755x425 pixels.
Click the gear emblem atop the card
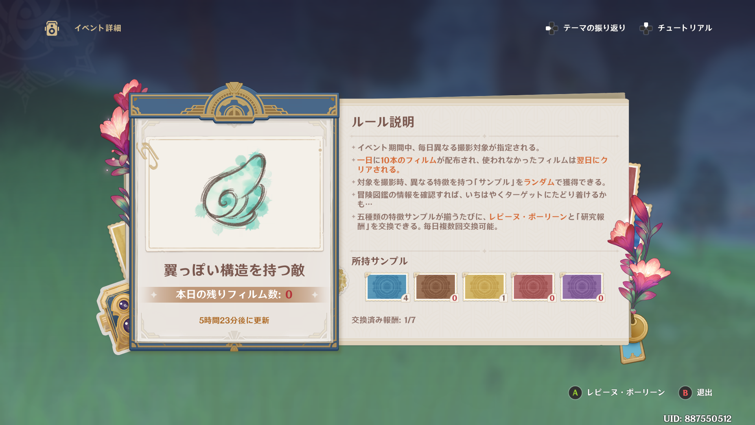coord(234,103)
